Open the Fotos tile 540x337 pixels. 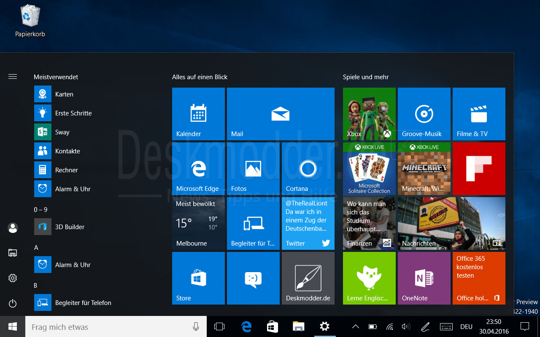pos(253,168)
